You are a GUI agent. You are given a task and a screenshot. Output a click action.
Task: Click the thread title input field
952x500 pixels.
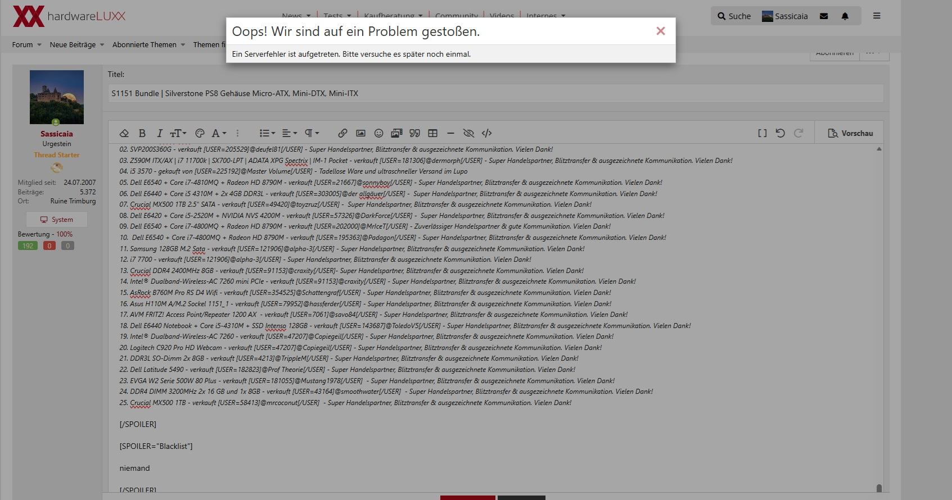coord(495,93)
